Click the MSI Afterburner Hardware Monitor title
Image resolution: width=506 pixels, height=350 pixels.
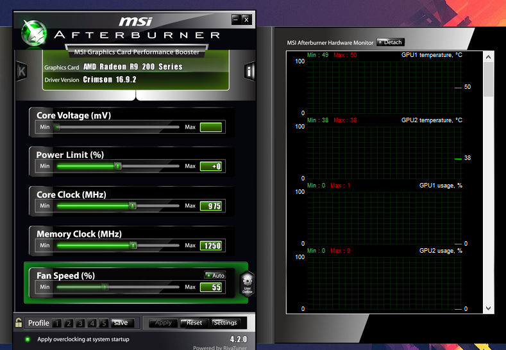pos(330,42)
